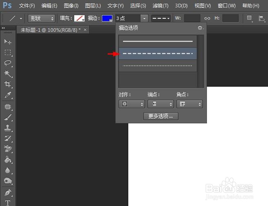Click the blue 描边 stroke color swatch
The image size is (268, 206).
[107, 18]
